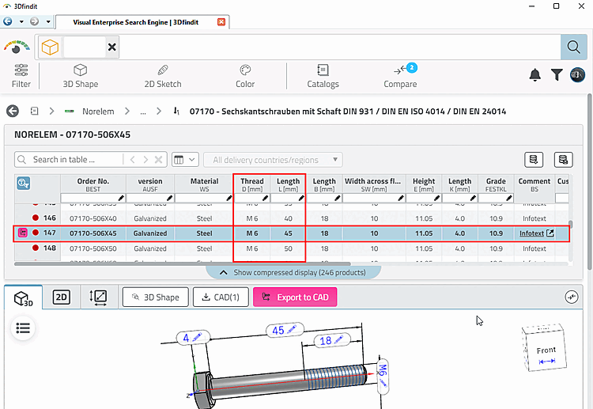Open the Color search option
This screenshot has width=593, height=409.
pos(245,76)
